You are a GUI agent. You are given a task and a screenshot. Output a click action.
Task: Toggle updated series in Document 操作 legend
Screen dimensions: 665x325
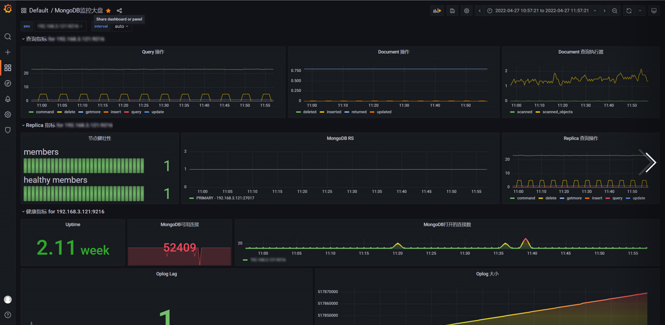coord(384,112)
